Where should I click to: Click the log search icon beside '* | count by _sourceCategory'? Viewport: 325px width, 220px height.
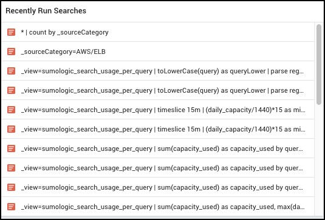click(11, 32)
